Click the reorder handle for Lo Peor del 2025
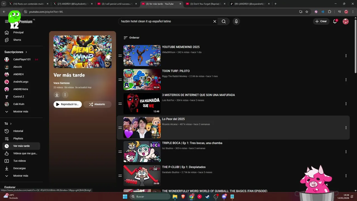Viewport: 357px width, 201px height. 120,128
